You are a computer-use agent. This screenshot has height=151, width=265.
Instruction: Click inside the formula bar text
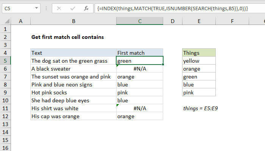(170, 8)
